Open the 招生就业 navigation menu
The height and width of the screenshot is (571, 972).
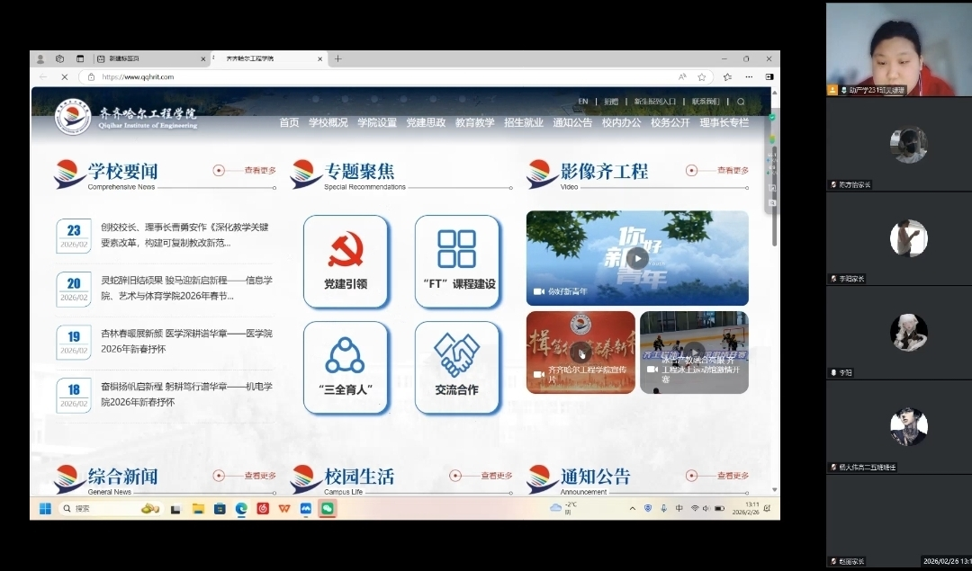pyautogui.click(x=523, y=122)
